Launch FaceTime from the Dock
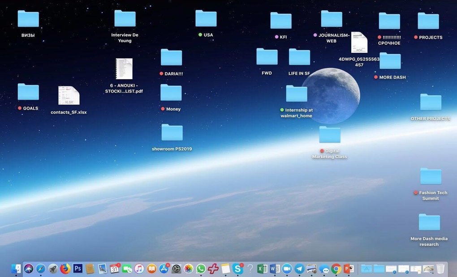The width and height of the screenshot is (457, 277). click(x=127, y=268)
